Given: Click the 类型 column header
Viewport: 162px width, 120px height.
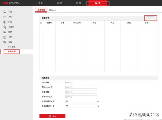Looking at the screenshot, I should coord(112,23).
